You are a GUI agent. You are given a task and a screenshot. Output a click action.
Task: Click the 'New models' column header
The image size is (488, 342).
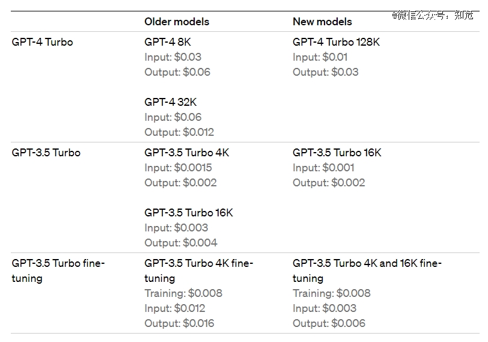point(322,22)
